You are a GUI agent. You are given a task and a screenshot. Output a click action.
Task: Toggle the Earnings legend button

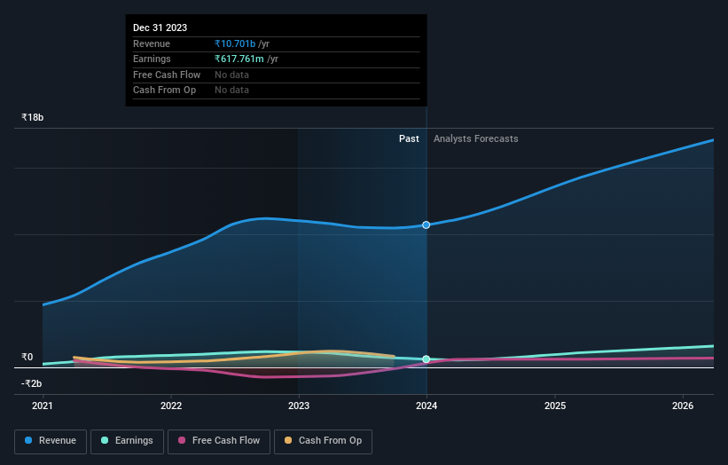(127, 441)
